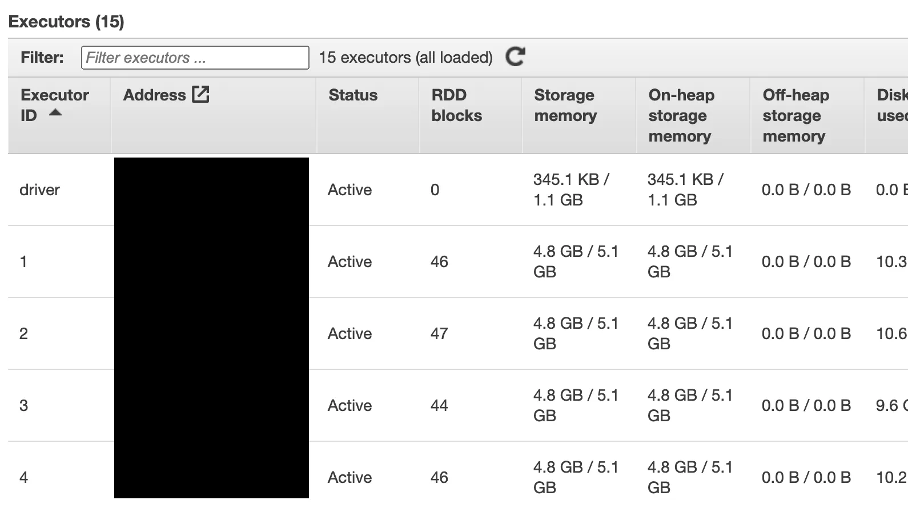Click the '15 executors (all loaded)' text
The width and height of the screenshot is (908, 516).
tap(405, 58)
